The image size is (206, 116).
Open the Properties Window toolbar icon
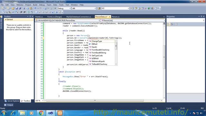pyautogui.click(x=136, y=8)
